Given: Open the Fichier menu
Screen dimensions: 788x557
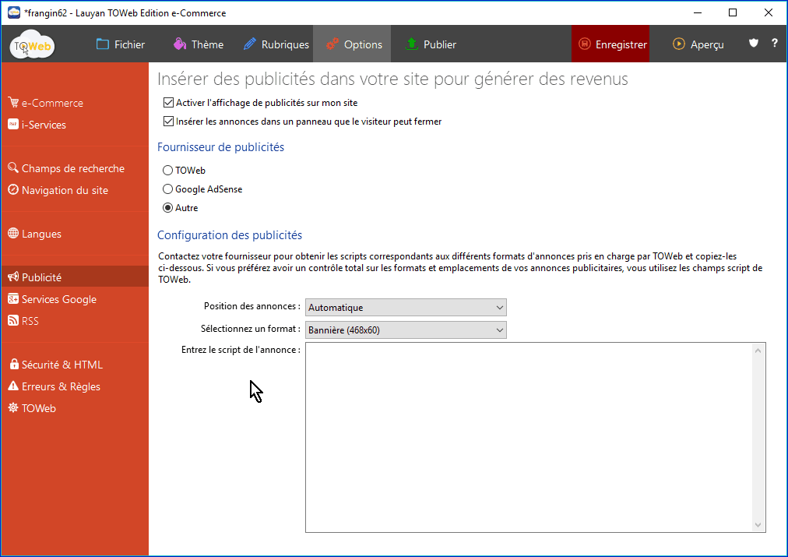Looking at the screenshot, I should tap(121, 44).
